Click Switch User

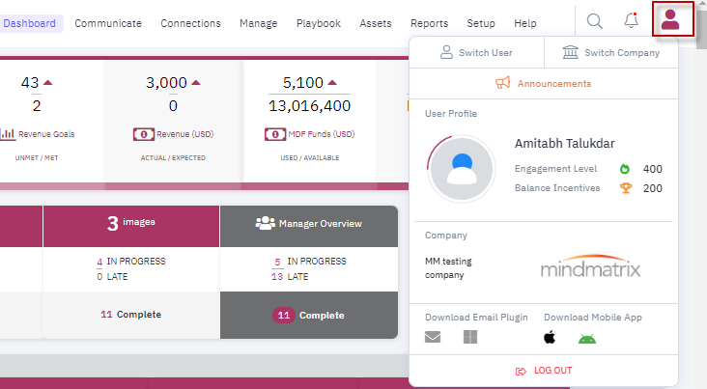tap(476, 52)
